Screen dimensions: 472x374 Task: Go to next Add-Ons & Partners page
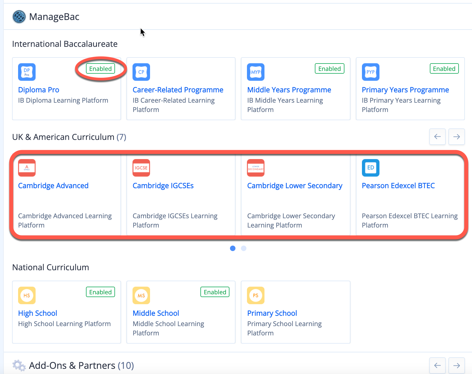(457, 366)
